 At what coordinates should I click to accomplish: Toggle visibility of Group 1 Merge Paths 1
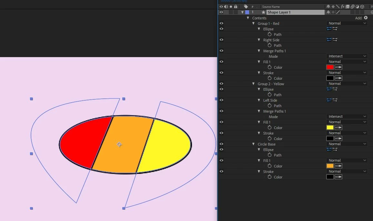[221, 51]
